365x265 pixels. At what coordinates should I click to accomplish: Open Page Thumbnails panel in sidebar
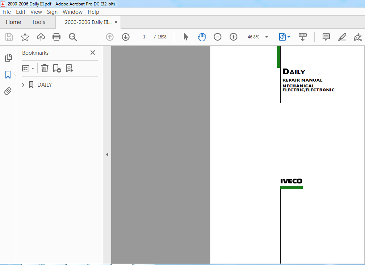[x=8, y=58]
